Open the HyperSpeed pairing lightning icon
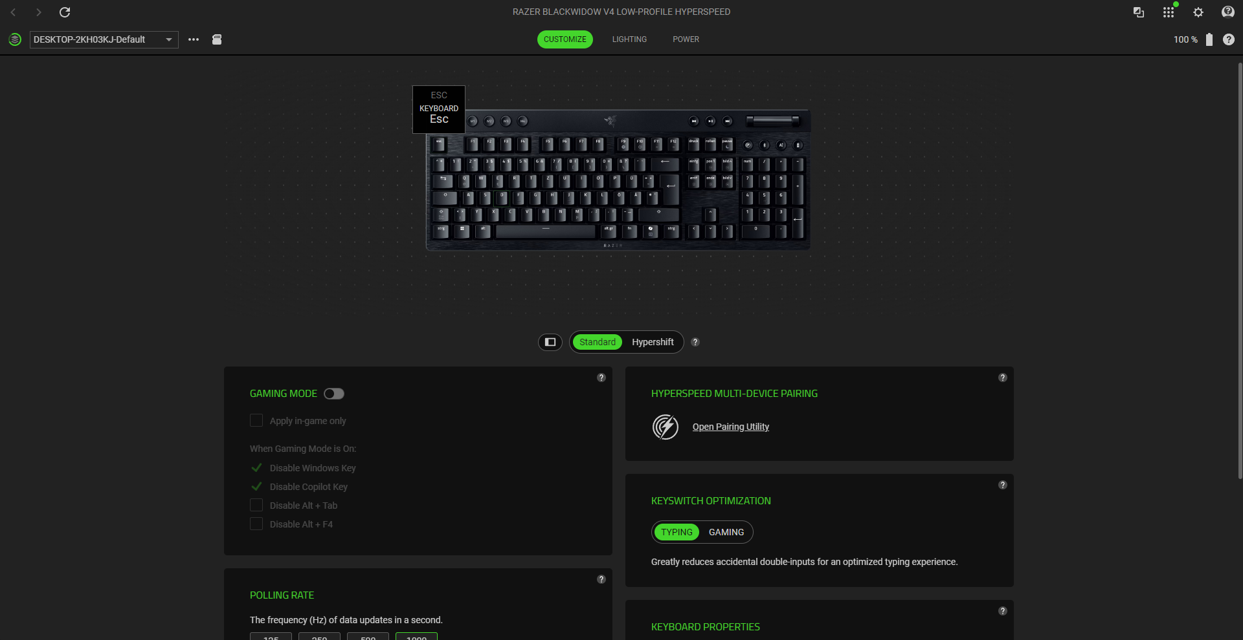The height and width of the screenshot is (640, 1243). pyautogui.click(x=666, y=427)
